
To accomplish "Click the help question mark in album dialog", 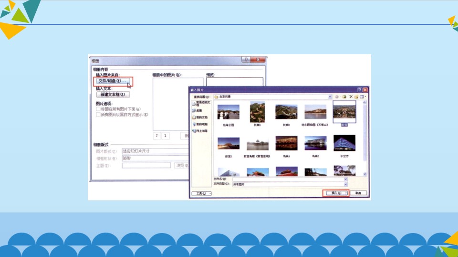I will click(246, 59).
